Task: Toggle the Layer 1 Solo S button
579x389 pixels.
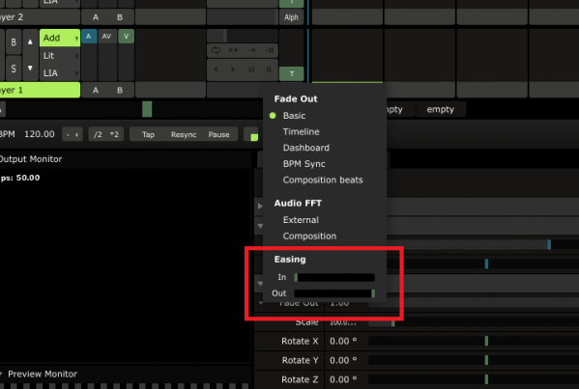Action: (x=14, y=69)
